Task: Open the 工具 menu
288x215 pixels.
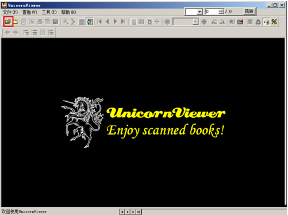Action: pos(49,12)
